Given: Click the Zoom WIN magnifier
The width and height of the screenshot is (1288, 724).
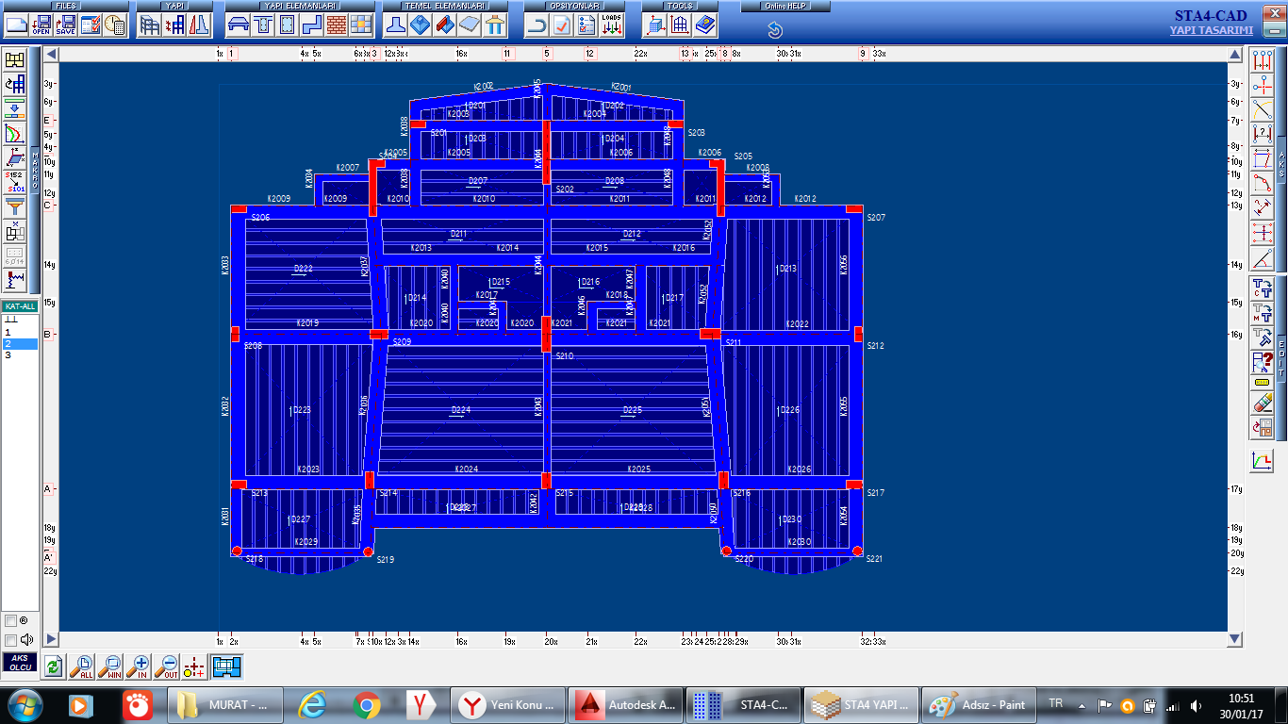Looking at the screenshot, I should pyautogui.click(x=111, y=667).
